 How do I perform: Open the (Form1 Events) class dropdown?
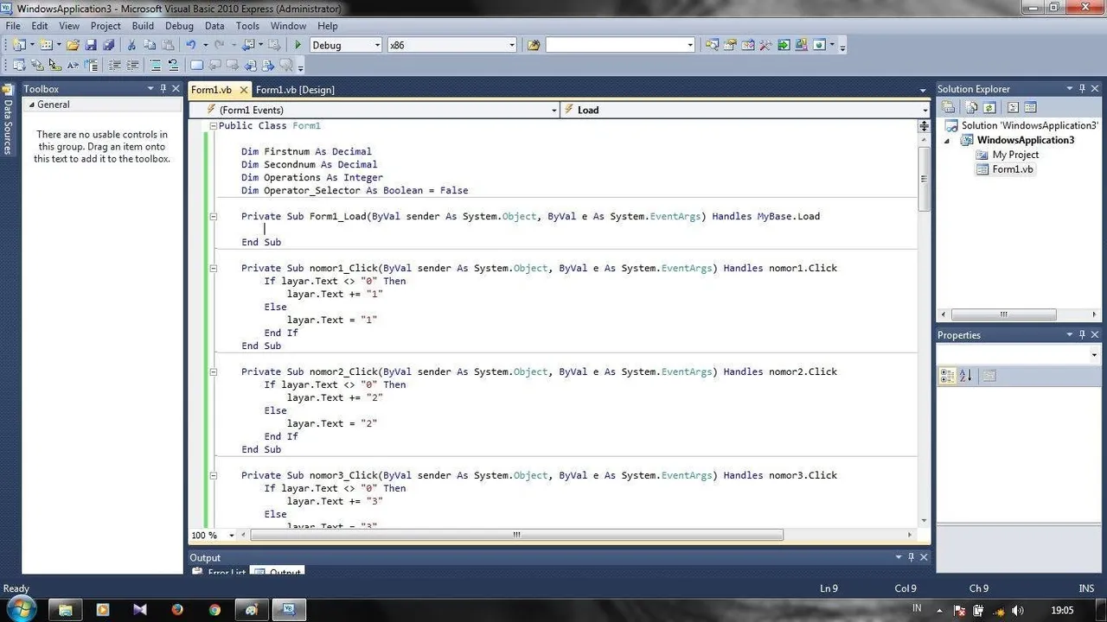[553, 110]
